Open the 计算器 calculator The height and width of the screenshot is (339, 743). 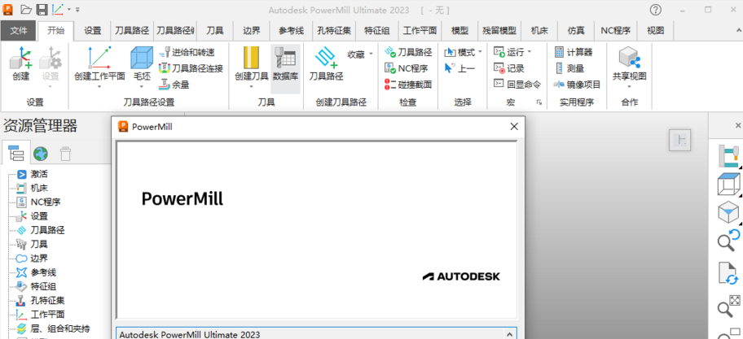[573, 52]
